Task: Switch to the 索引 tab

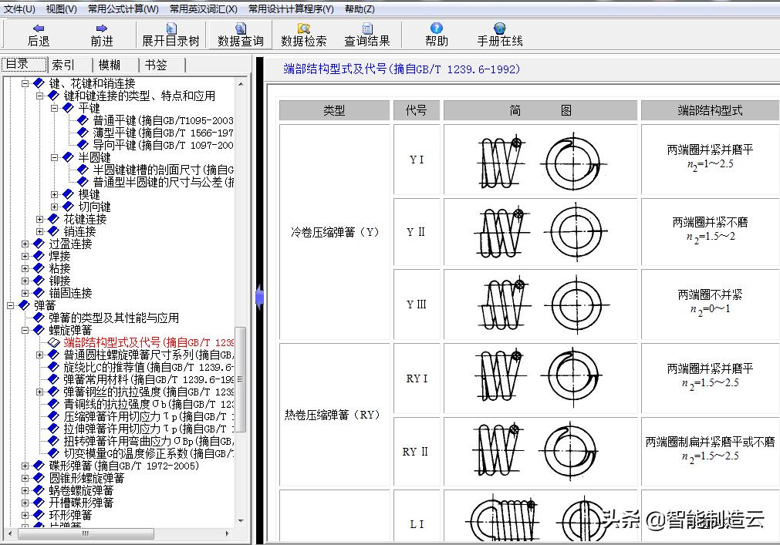Action: tap(63, 64)
